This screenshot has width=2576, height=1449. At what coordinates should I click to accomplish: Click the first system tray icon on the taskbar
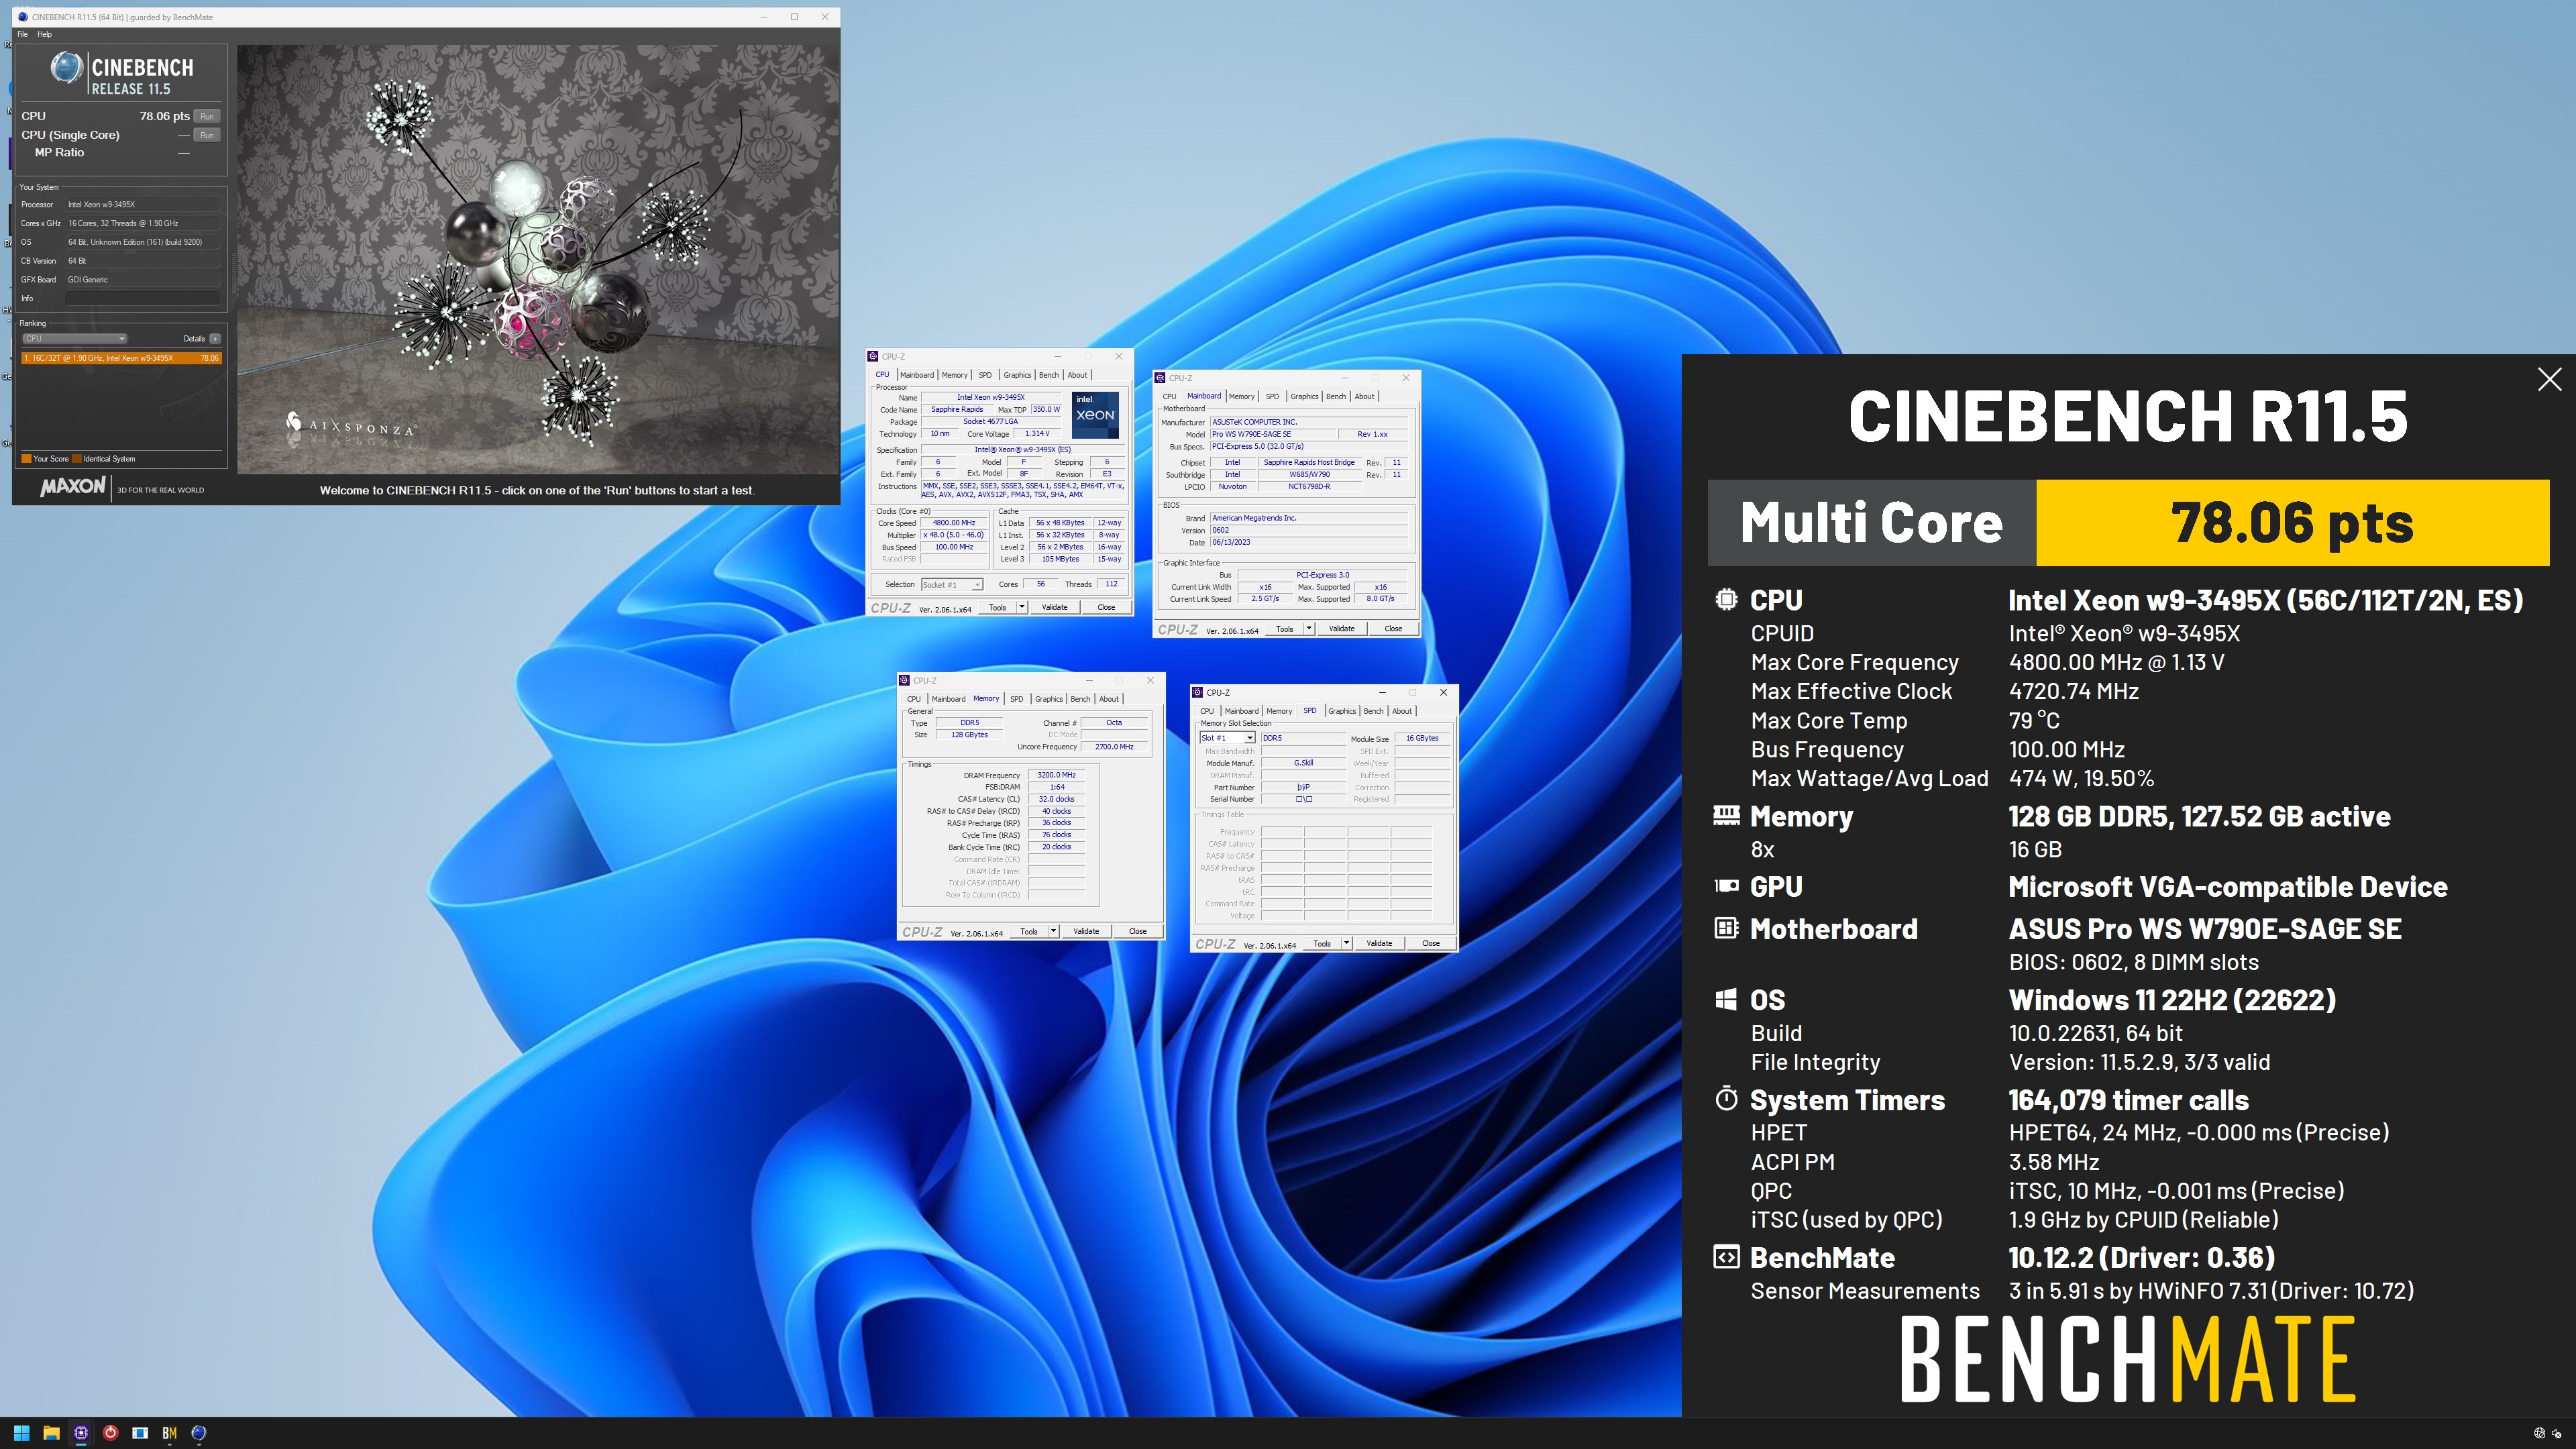2538,1433
